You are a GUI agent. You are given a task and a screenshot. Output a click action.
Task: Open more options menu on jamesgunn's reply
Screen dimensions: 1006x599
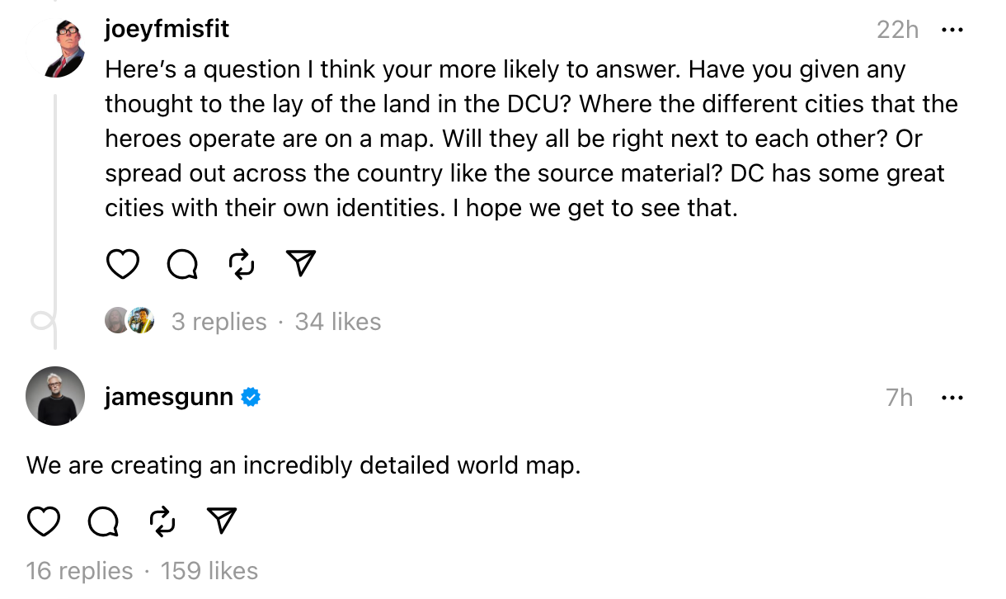coord(952,397)
